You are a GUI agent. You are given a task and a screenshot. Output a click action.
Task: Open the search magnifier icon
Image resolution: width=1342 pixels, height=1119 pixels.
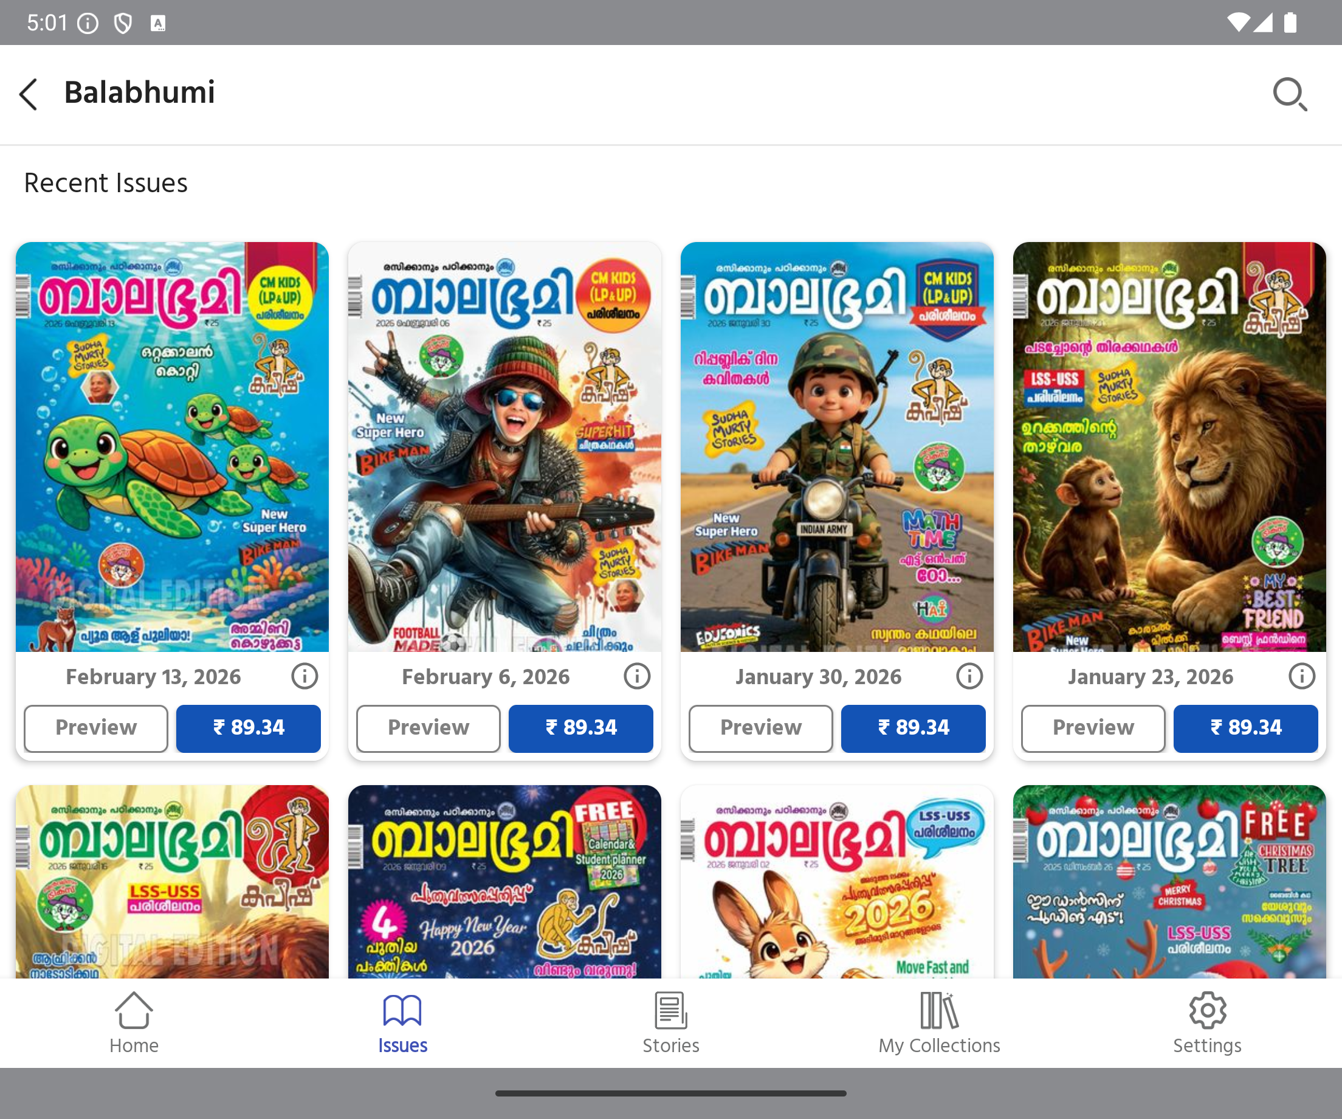click(1289, 94)
